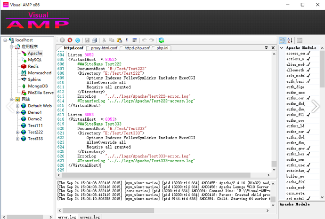Select the Demo2 website entry

pyautogui.click(x=34, y=119)
